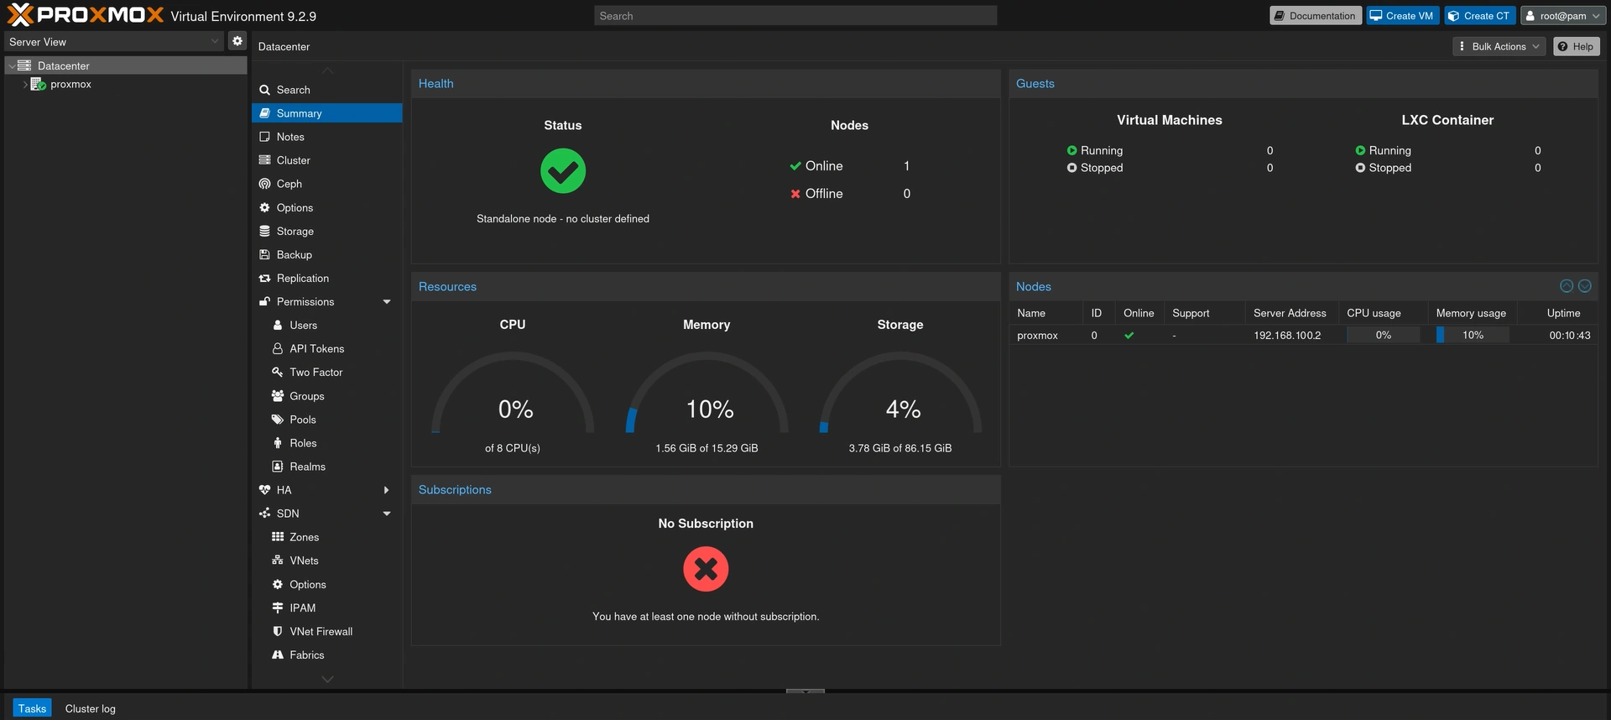1611x720 pixels.
Task: Switch to the Cluster log tab
Action: [91, 708]
